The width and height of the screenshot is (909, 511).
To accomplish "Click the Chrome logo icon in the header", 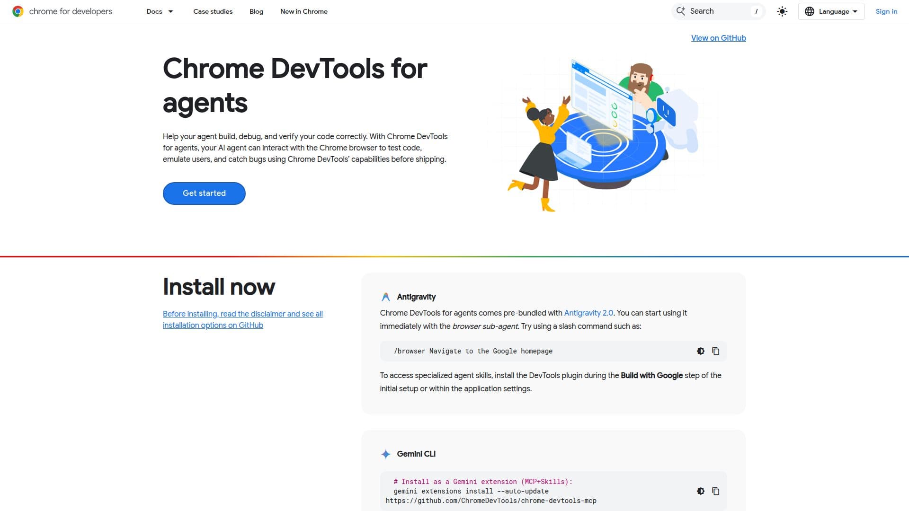I will click(18, 11).
